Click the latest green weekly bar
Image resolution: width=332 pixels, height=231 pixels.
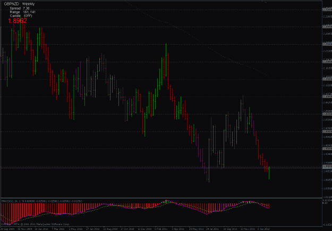269,173
